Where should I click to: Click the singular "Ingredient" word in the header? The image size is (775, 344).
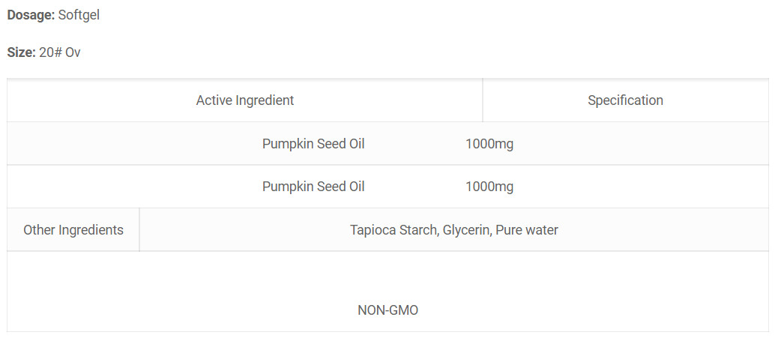pyautogui.click(x=265, y=100)
